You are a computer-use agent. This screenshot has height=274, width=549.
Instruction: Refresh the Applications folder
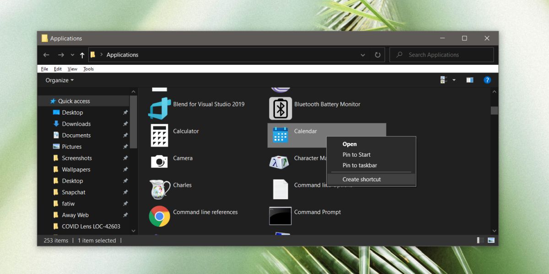(377, 55)
